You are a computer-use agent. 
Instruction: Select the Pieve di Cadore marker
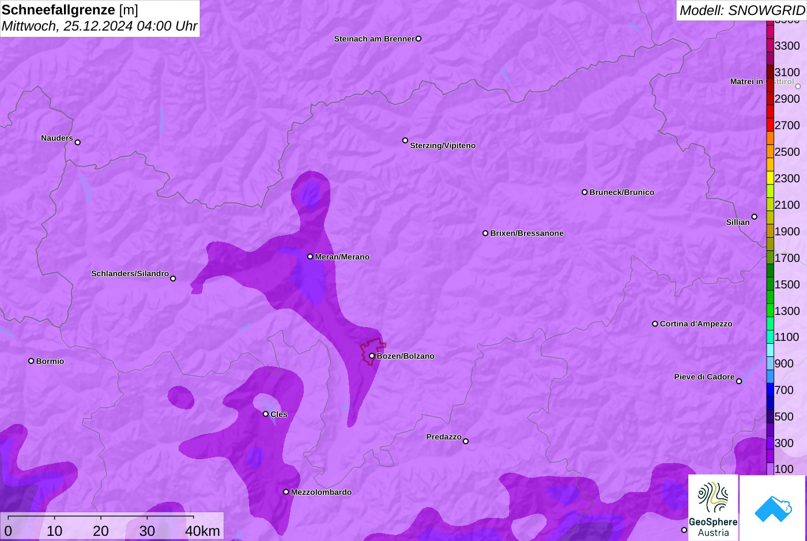point(739,381)
